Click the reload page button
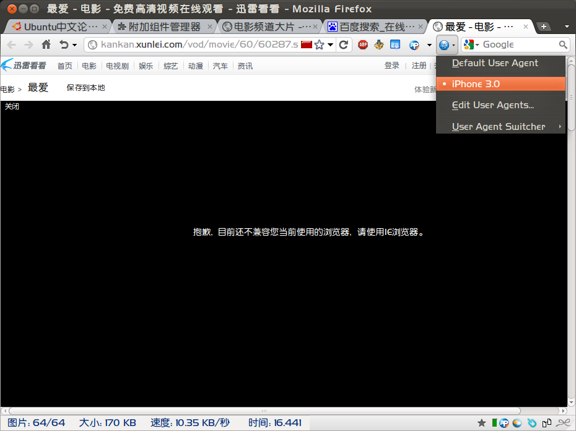576x431 pixels. pyautogui.click(x=344, y=45)
